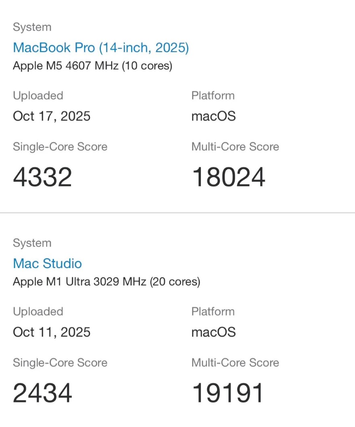Click the Multi-Core Score label above 18024
This screenshot has height=427, width=355.
[x=235, y=146]
